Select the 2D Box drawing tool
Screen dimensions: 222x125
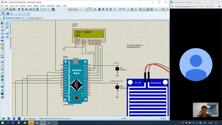click(x=2, y=76)
